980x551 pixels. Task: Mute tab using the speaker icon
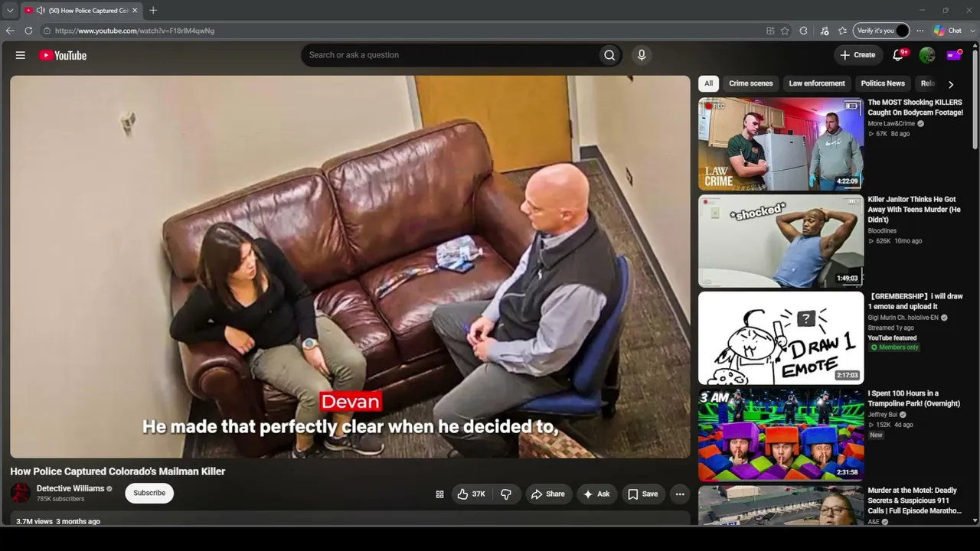[41, 10]
